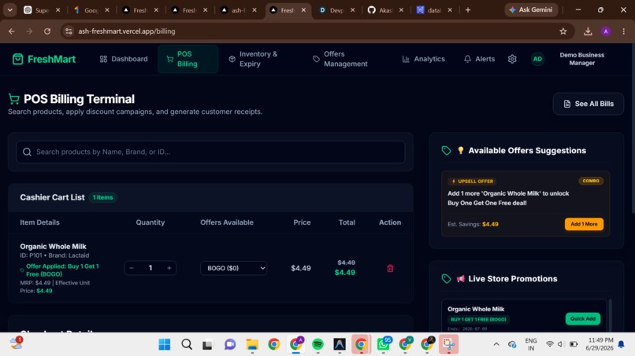Click the Live Store Promotions heading
635x356 pixels.
[512, 279]
